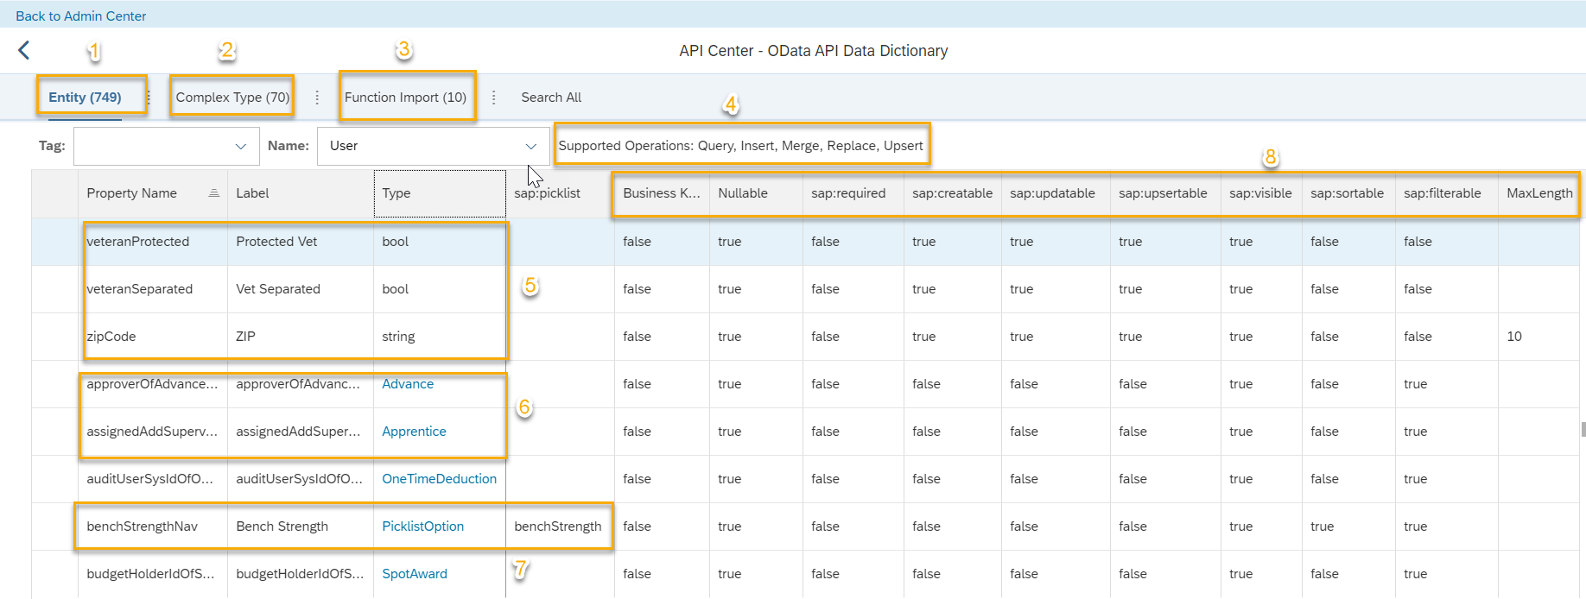The image size is (1586, 599).
Task: Open the Complex Type tab overflow dots
Action: coord(317,98)
